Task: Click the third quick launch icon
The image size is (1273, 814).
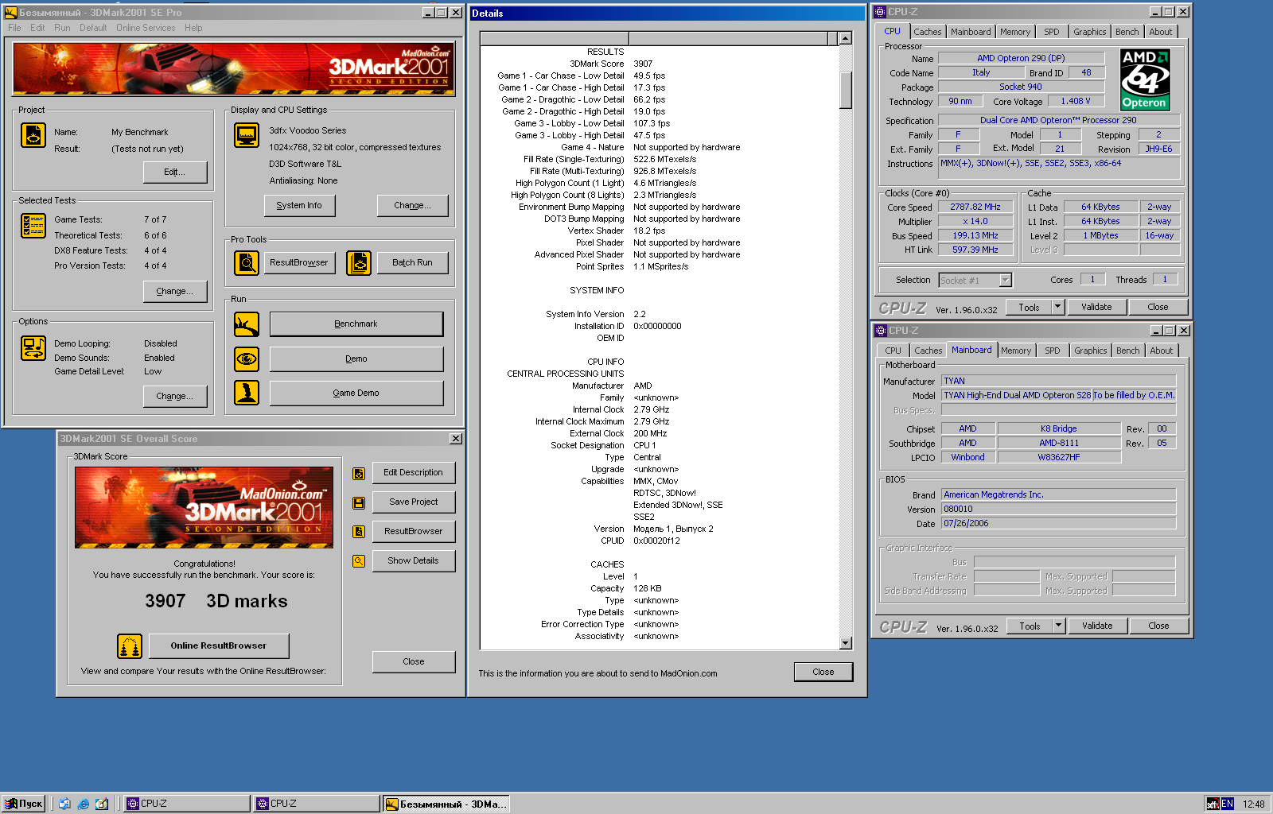Action: coord(102,804)
